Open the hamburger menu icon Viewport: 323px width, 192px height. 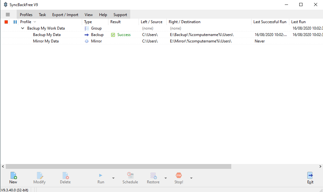point(8,14)
